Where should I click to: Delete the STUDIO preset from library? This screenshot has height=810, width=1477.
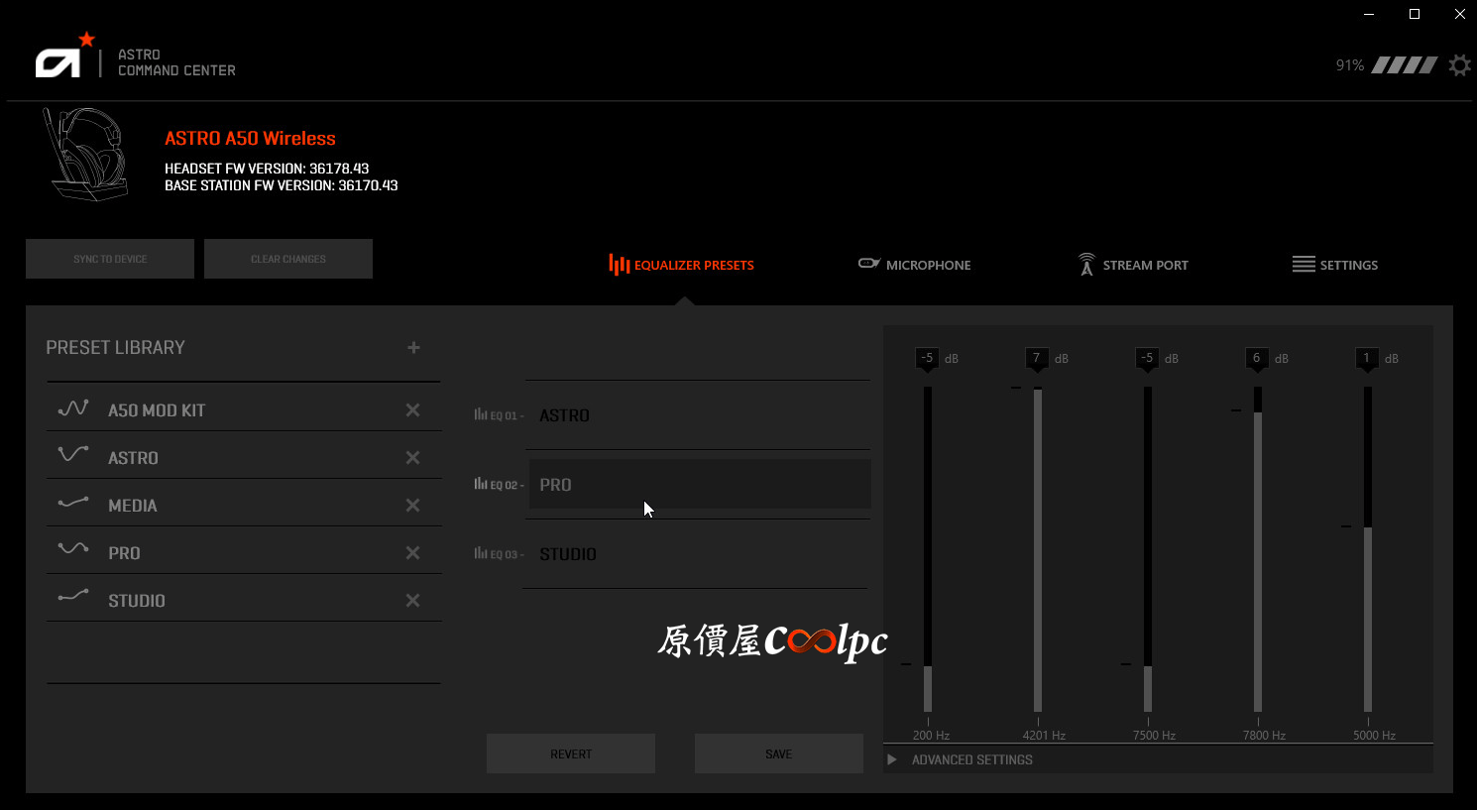coord(413,600)
